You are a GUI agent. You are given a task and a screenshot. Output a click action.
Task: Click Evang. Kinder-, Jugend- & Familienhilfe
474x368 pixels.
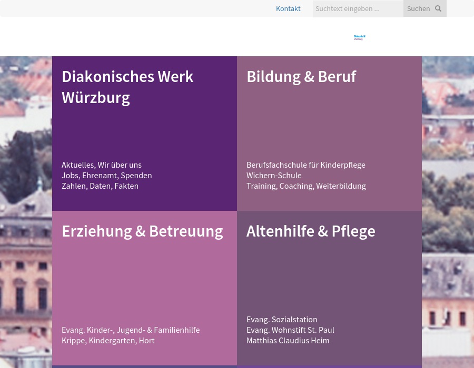pos(131,330)
